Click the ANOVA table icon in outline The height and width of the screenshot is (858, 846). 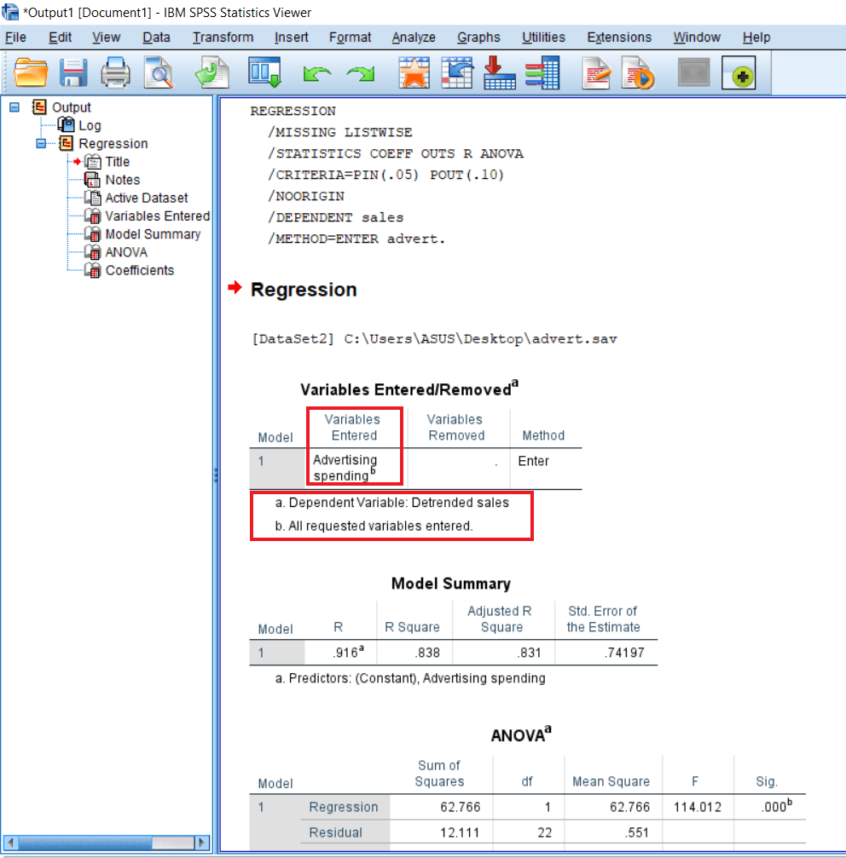pyautogui.click(x=93, y=252)
